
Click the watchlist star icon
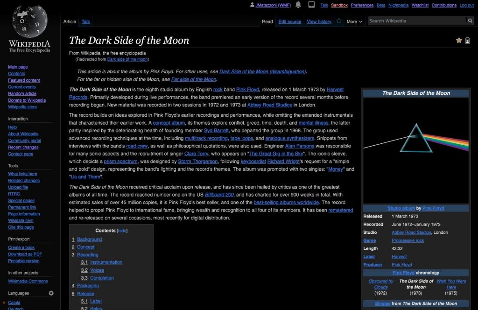coord(339,21)
